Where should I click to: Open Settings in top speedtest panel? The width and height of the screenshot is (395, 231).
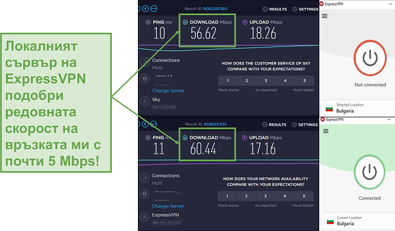pyautogui.click(x=305, y=9)
